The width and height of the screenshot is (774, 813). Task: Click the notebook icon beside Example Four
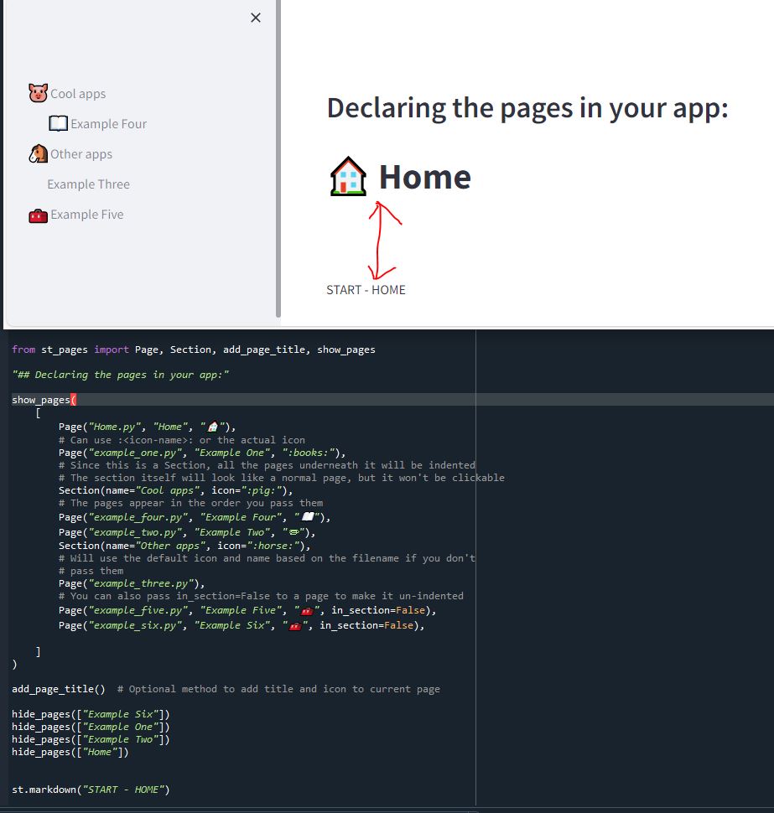pos(58,123)
